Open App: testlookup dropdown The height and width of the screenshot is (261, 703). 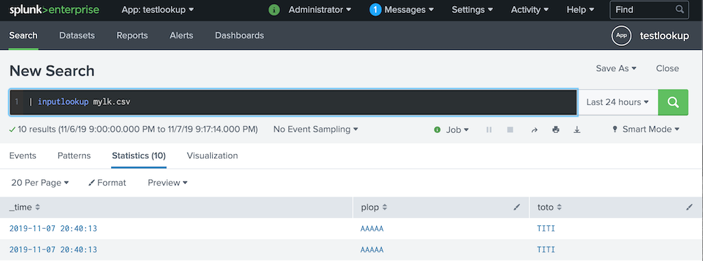(158, 10)
